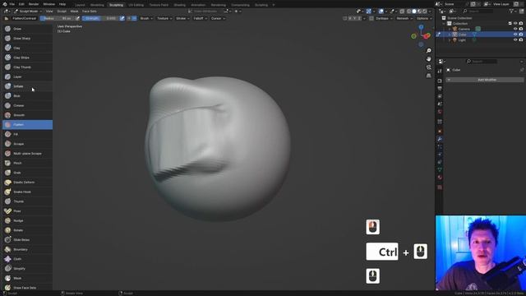Select the Cloth brush
Image resolution: width=526 pixels, height=296 pixels.
coord(27,259)
